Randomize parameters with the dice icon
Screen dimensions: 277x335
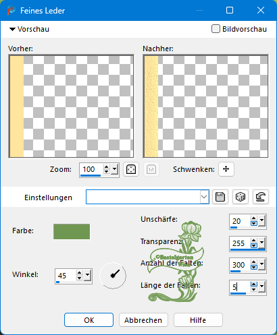click(x=241, y=197)
